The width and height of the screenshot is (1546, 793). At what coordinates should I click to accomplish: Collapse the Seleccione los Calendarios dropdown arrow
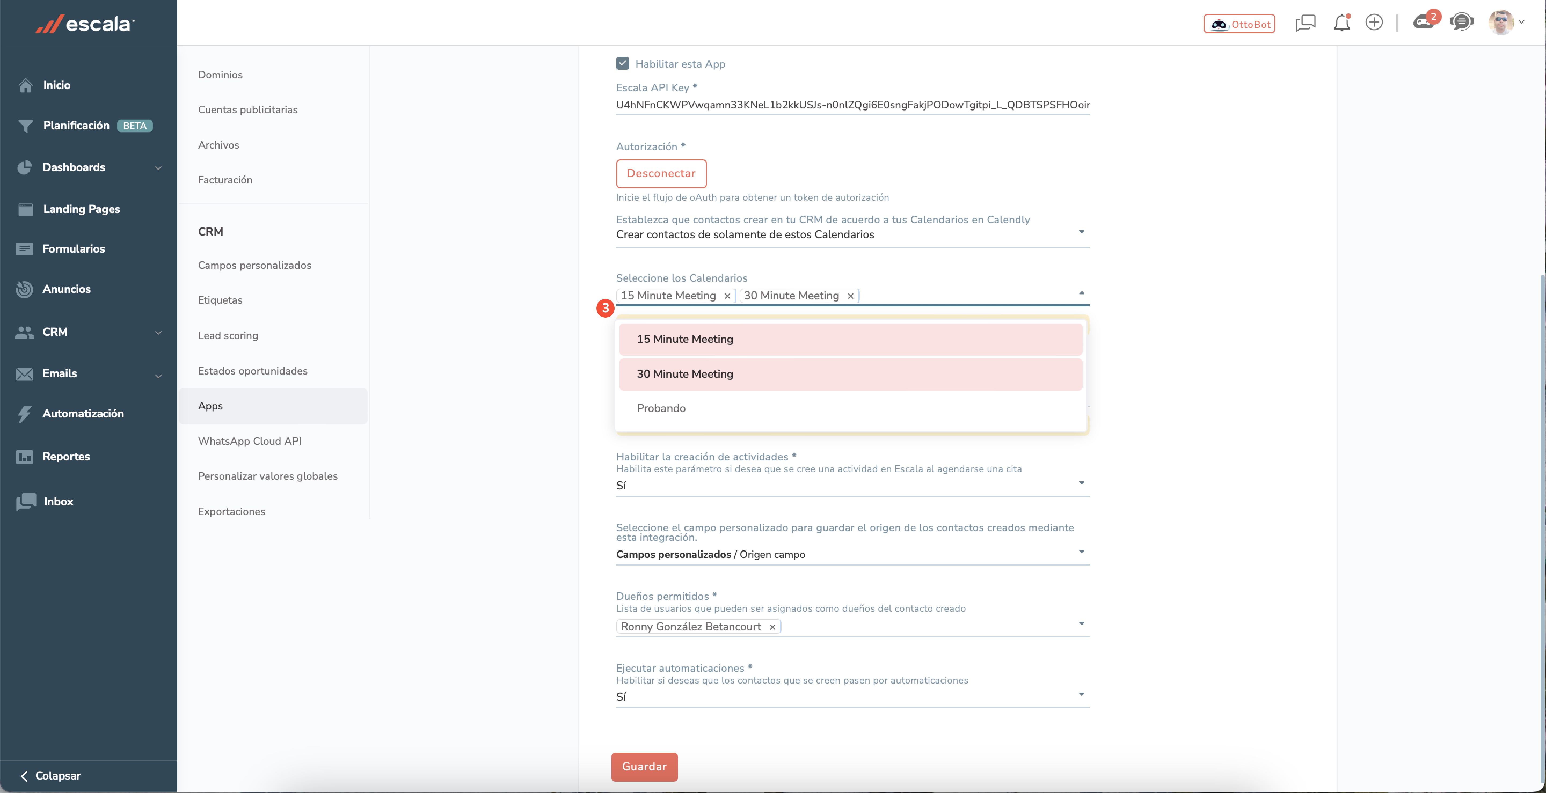(x=1081, y=293)
